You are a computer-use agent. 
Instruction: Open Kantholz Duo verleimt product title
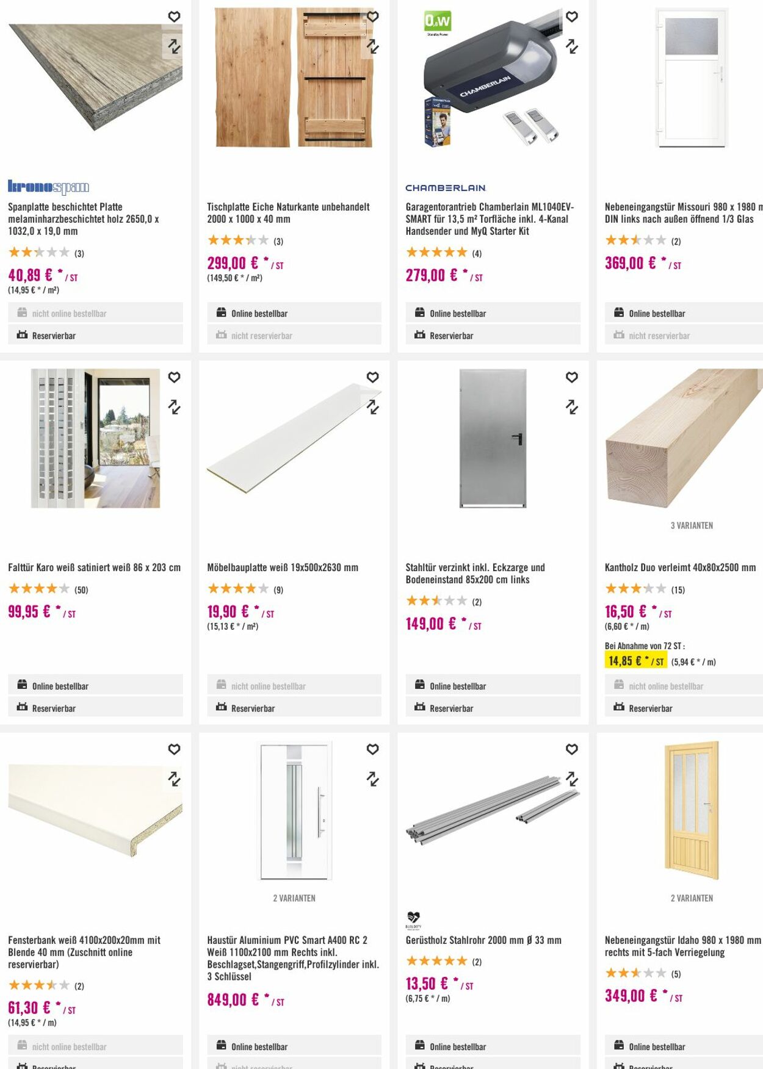(x=680, y=567)
